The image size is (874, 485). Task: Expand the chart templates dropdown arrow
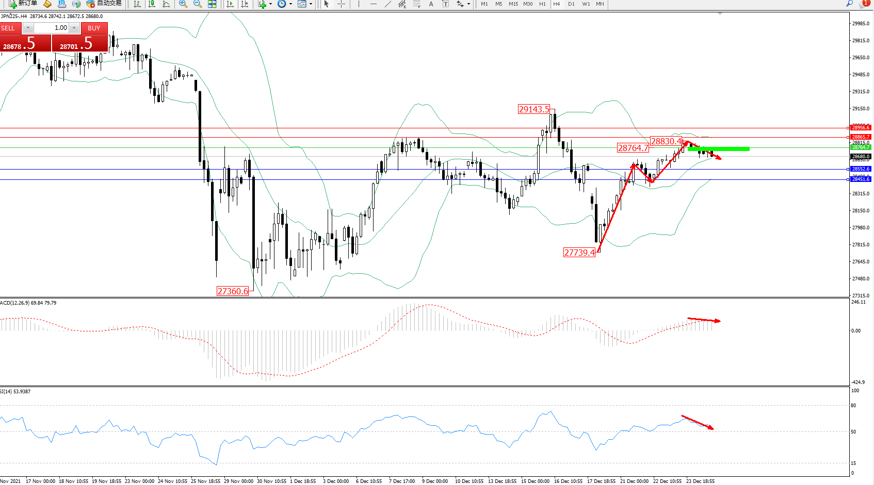pyautogui.click(x=311, y=4)
